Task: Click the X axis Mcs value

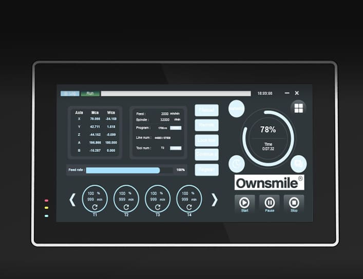Action: [x=95, y=119]
